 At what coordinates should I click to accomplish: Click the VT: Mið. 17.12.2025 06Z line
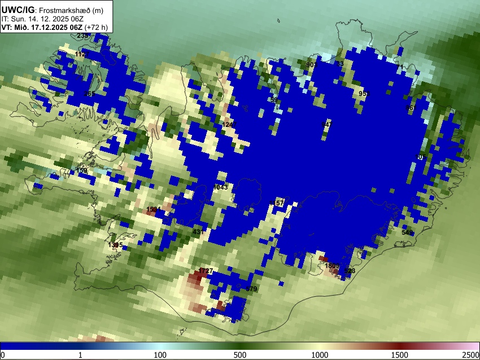54,27
